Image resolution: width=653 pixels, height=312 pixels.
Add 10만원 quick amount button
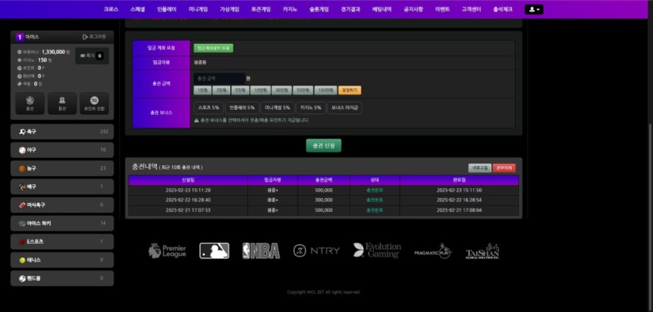(x=260, y=90)
